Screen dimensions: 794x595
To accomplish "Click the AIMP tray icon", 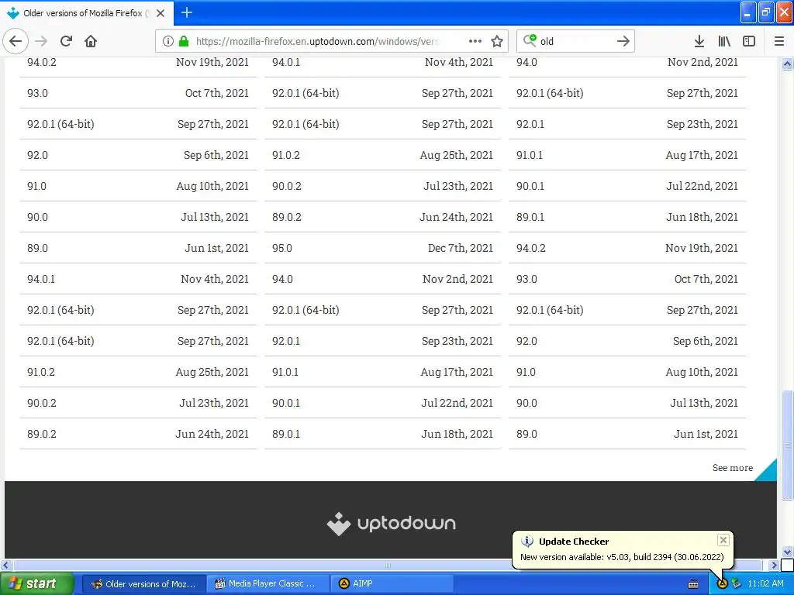I will click(x=723, y=584).
